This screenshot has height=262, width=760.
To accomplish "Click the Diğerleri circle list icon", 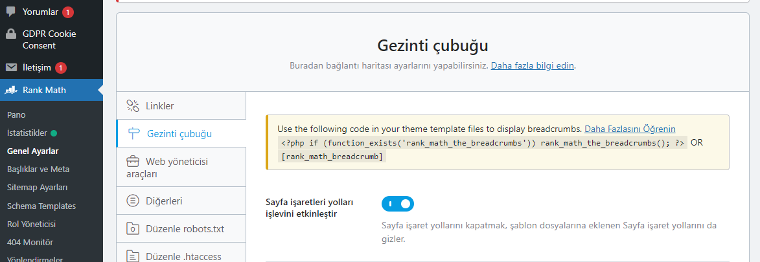I will click(x=132, y=201).
